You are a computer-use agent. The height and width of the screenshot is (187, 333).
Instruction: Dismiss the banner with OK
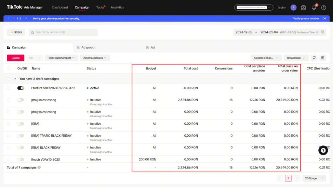coord(324,19)
